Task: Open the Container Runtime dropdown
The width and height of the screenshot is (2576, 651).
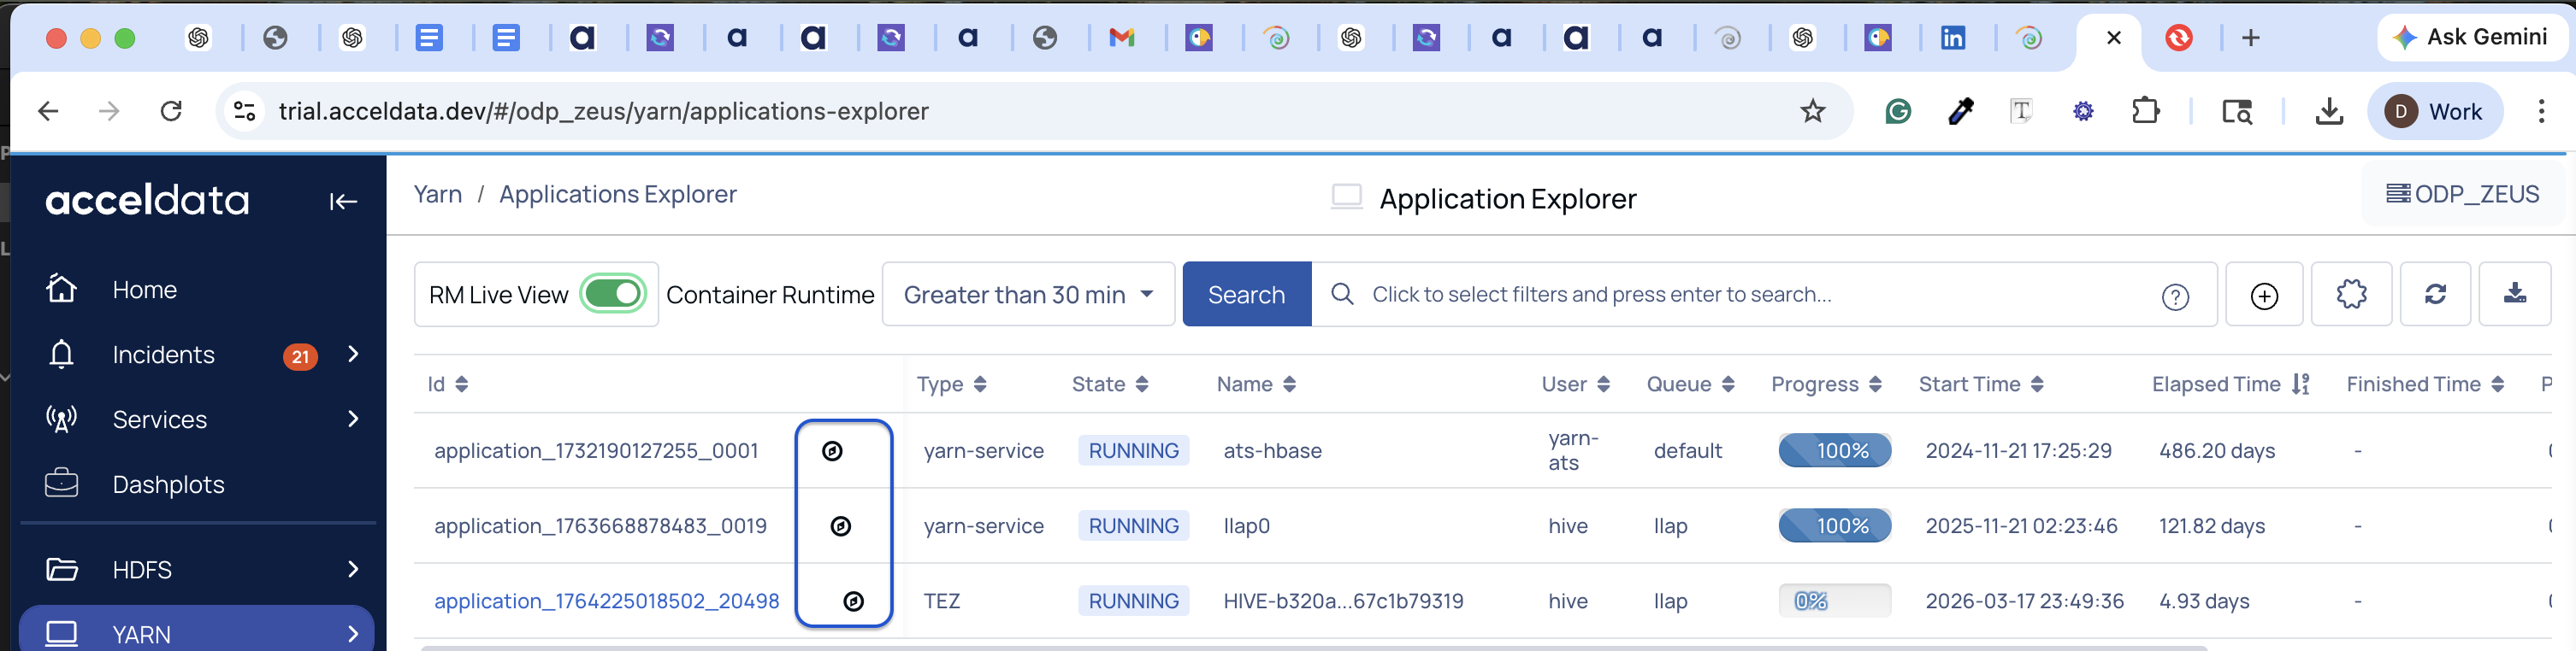Action: 1027,295
